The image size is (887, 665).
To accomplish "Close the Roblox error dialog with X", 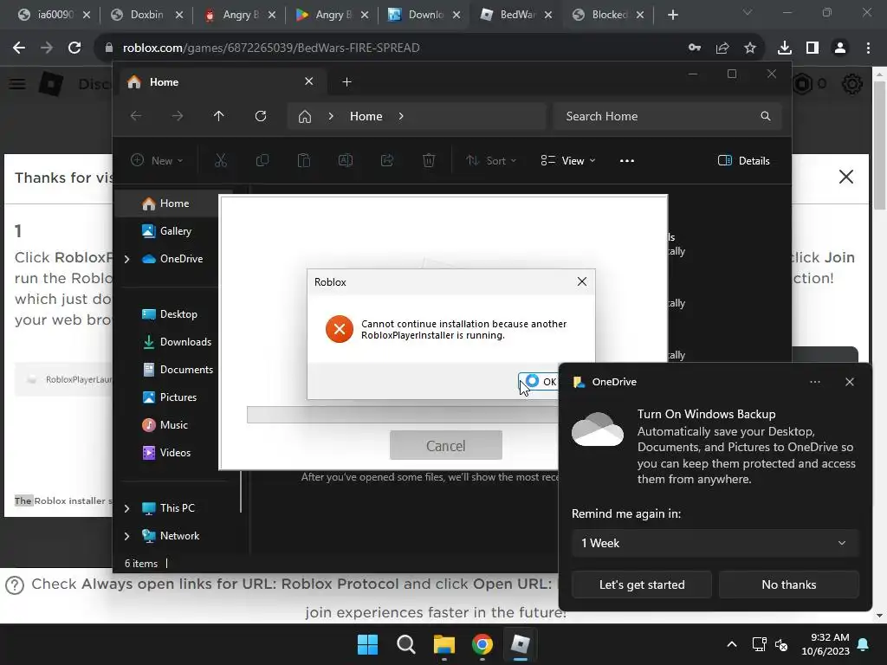I will pos(581,281).
